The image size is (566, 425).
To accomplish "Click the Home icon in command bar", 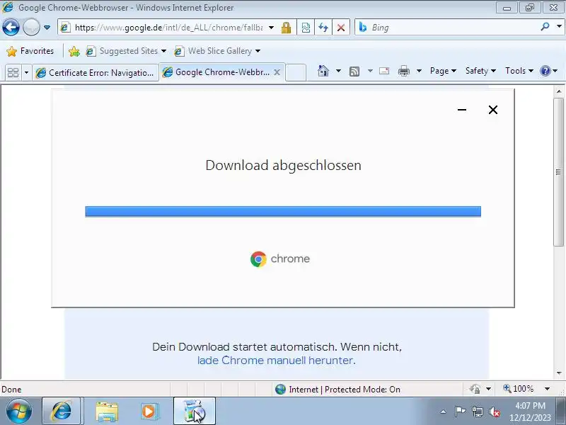I will coord(323,71).
